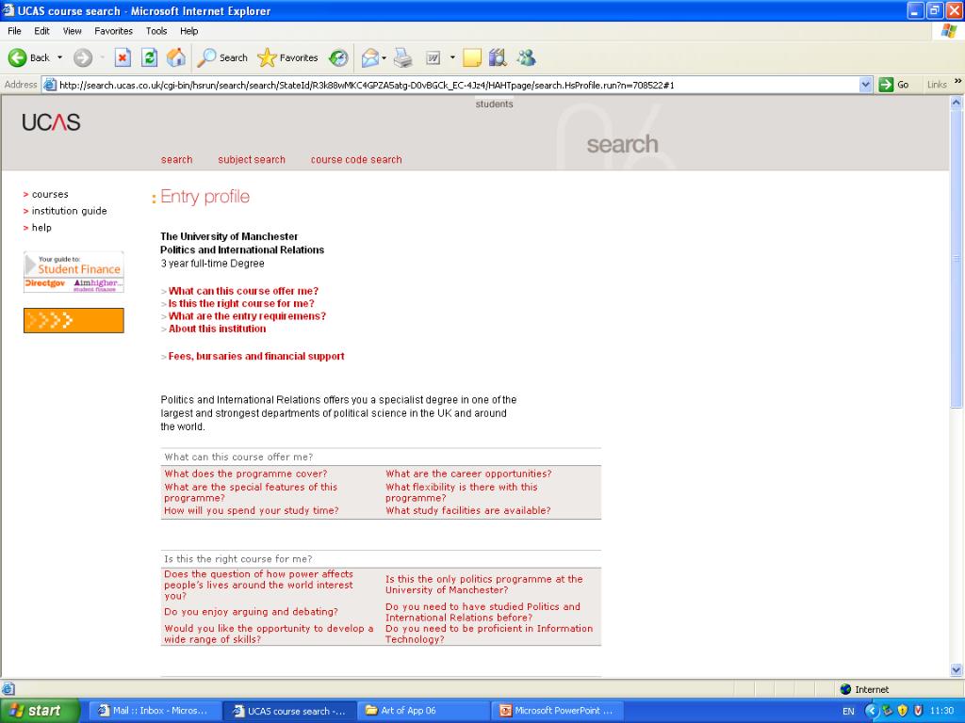This screenshot has height=723, width=965.
Task: Click the Research books icon
Action: click(498, 57)
